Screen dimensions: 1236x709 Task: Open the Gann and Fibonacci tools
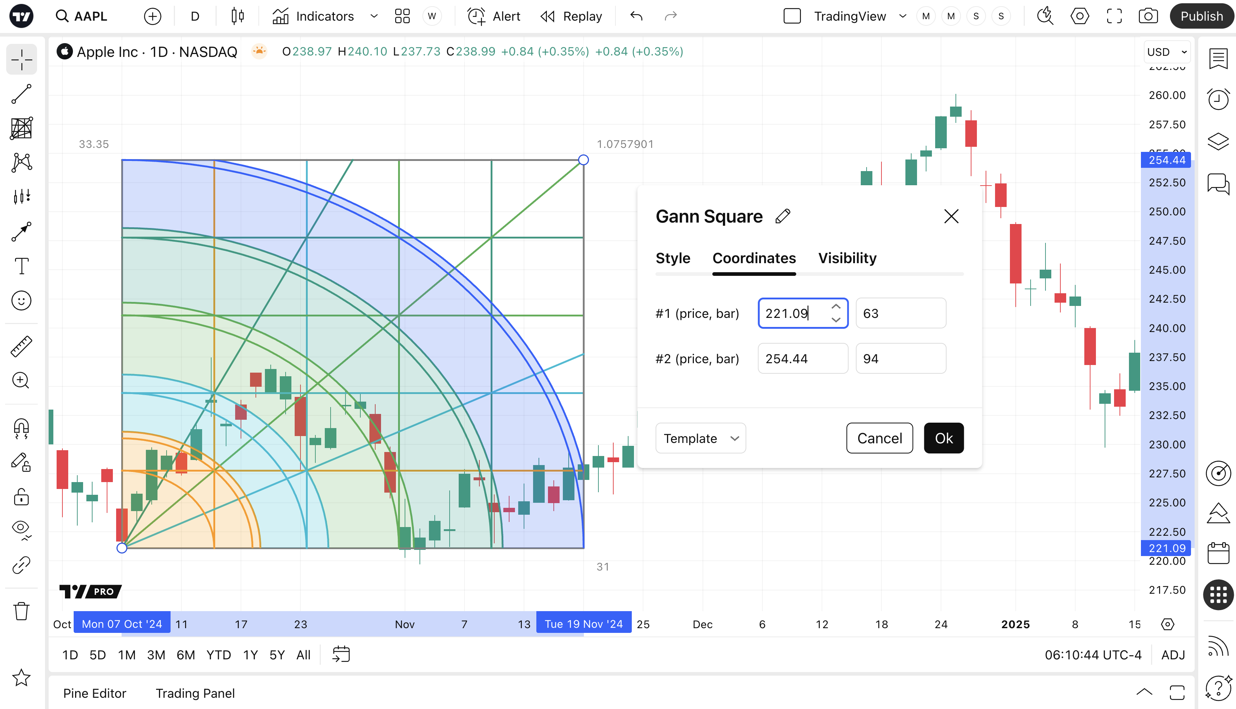21,128
